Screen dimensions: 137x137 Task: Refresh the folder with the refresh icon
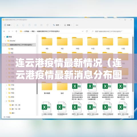(x=87, y=31)
